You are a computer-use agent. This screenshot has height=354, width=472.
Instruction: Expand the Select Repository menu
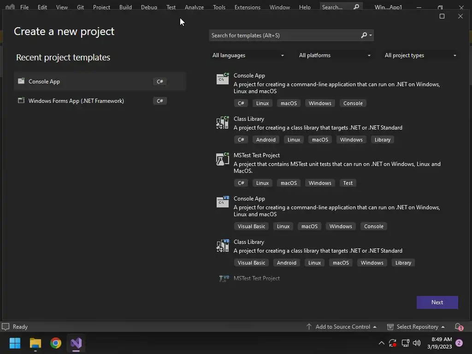click(443, 327)
